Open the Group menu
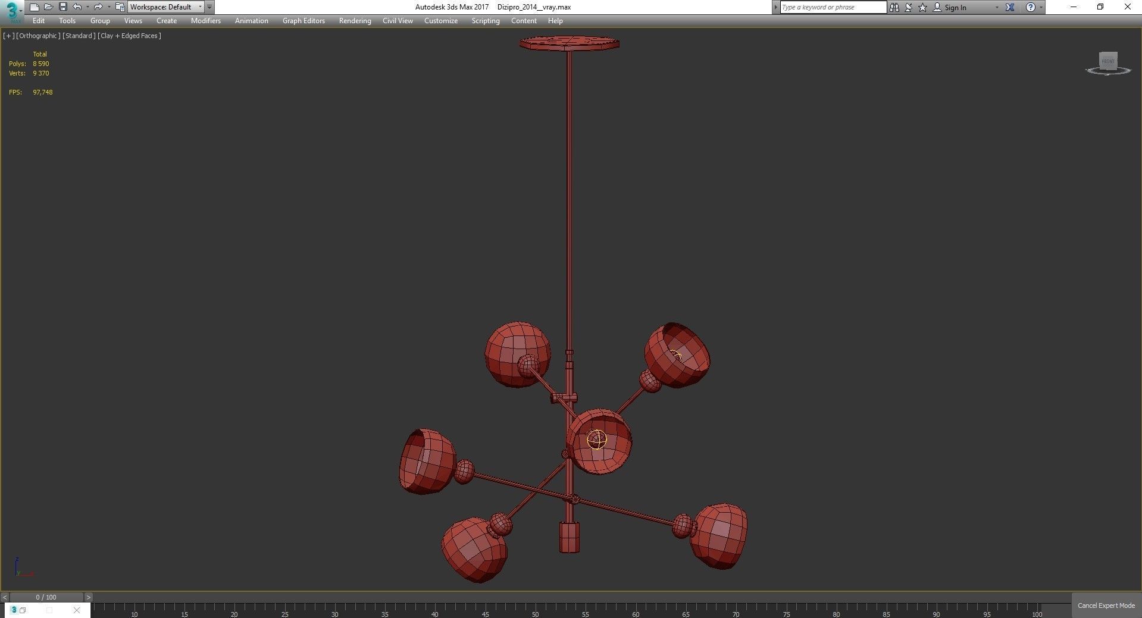The image size is (1142, 618). [100, 21]
